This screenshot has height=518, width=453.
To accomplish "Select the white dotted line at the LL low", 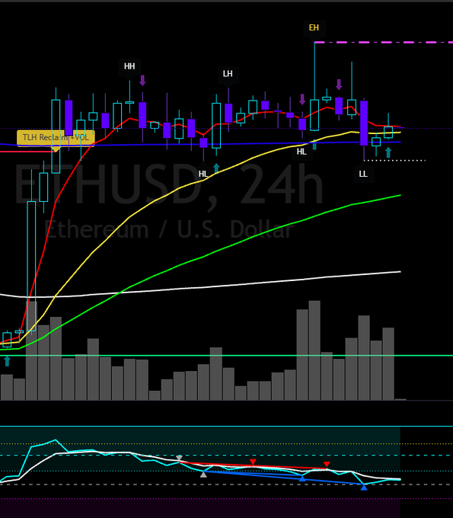I will click(394, 161).
